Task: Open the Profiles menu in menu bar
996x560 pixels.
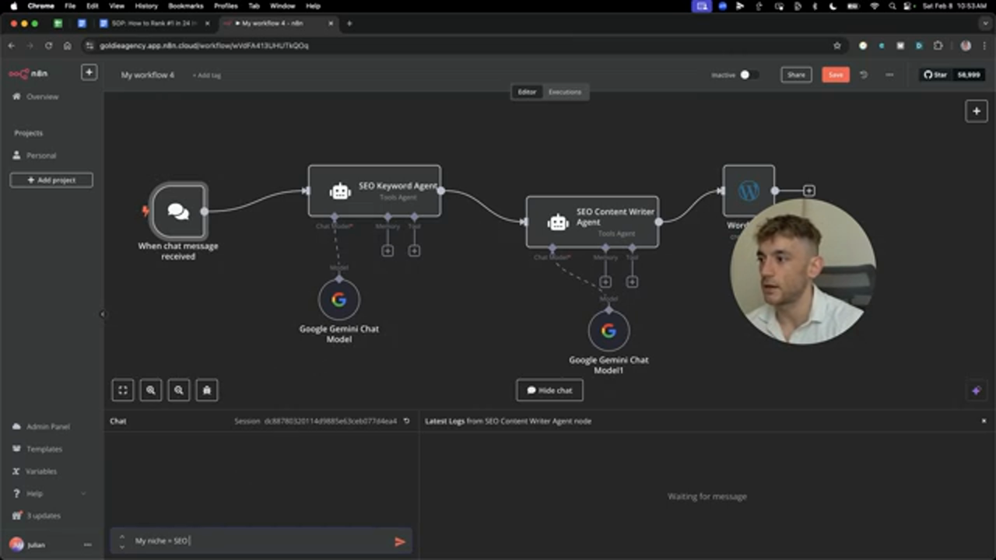Action: coord(226,6)
